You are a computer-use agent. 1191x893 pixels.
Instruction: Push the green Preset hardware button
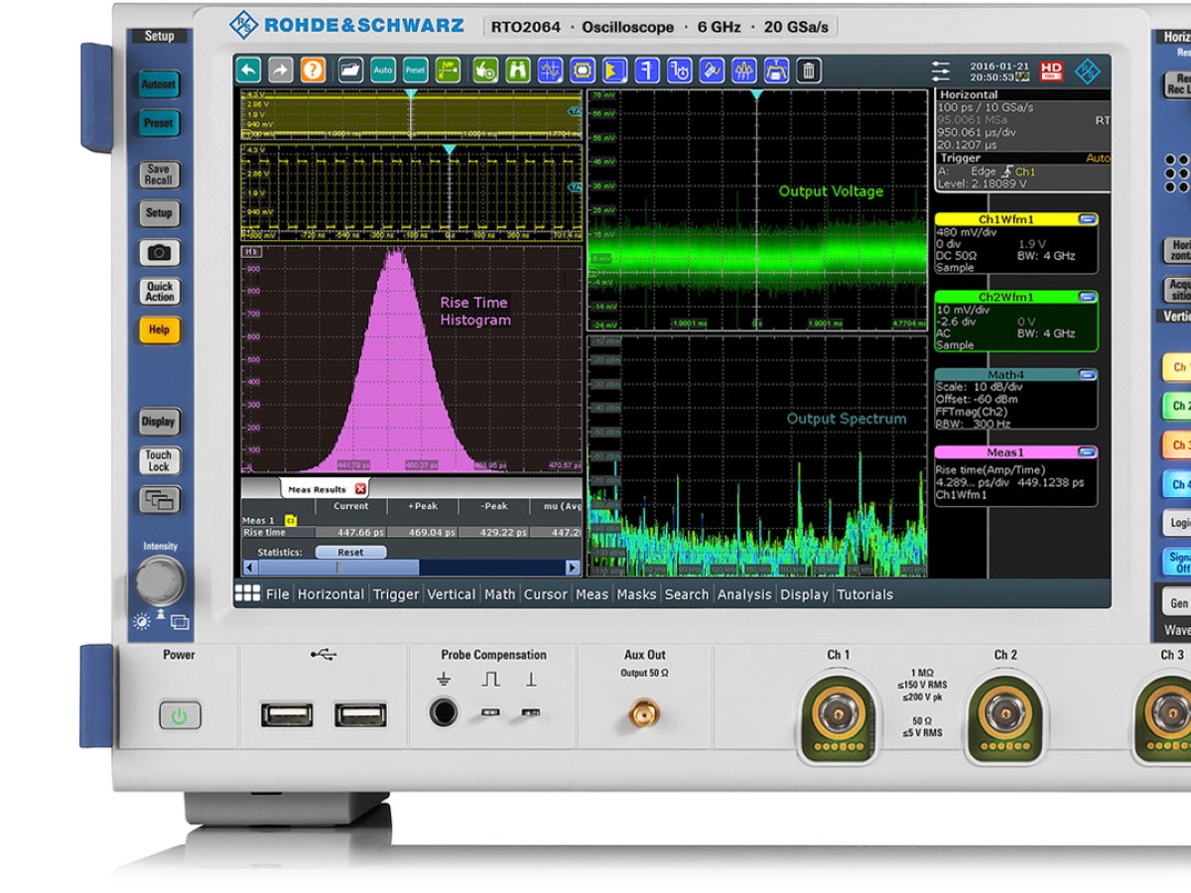click(x=159, y=123)
